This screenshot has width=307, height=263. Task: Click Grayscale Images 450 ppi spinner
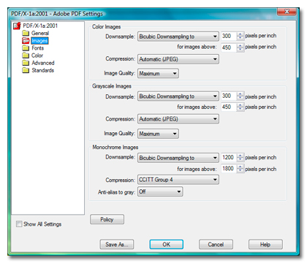pyautogui.click(x=240, y=107)
